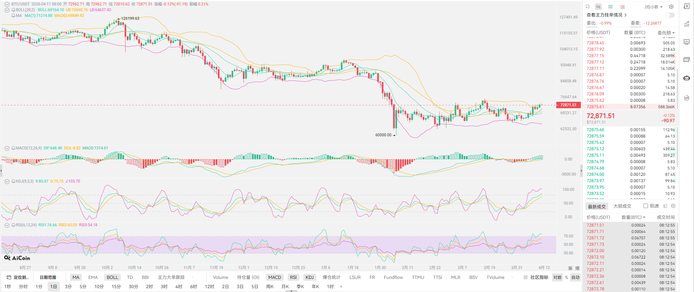Open the trading robot sidebar icon
694x292 pixels.
(686, 78)
